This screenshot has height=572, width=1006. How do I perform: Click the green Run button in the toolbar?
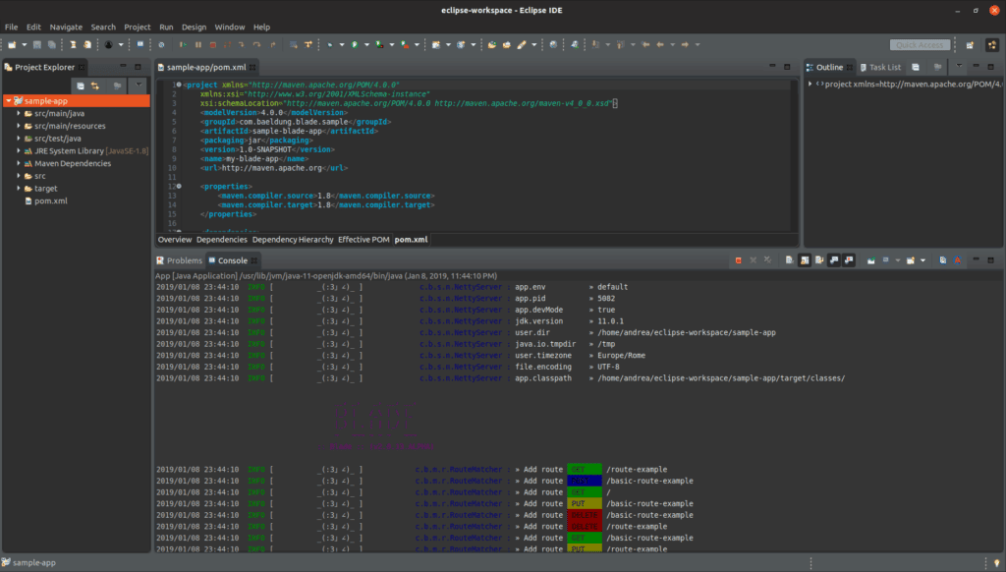pos(355,45)
